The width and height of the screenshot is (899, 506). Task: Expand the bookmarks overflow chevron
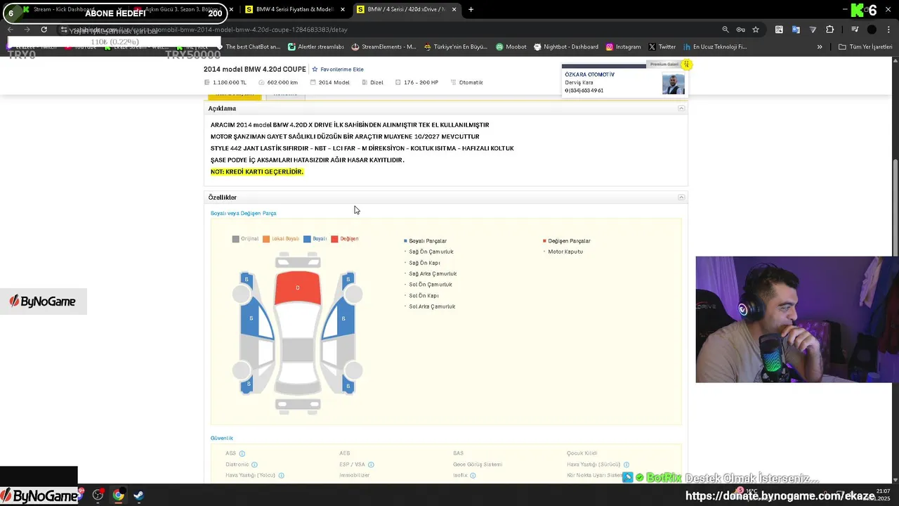(820, 47)
